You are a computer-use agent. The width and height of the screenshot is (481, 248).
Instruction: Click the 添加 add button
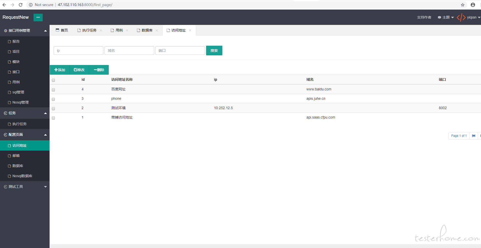[x=60, y=70]
